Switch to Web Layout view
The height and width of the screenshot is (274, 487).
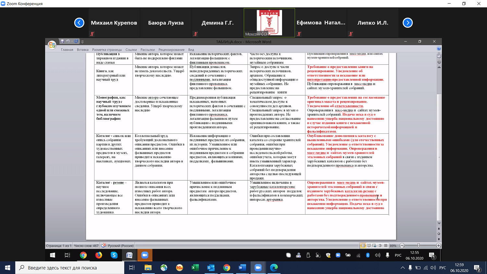374,246
